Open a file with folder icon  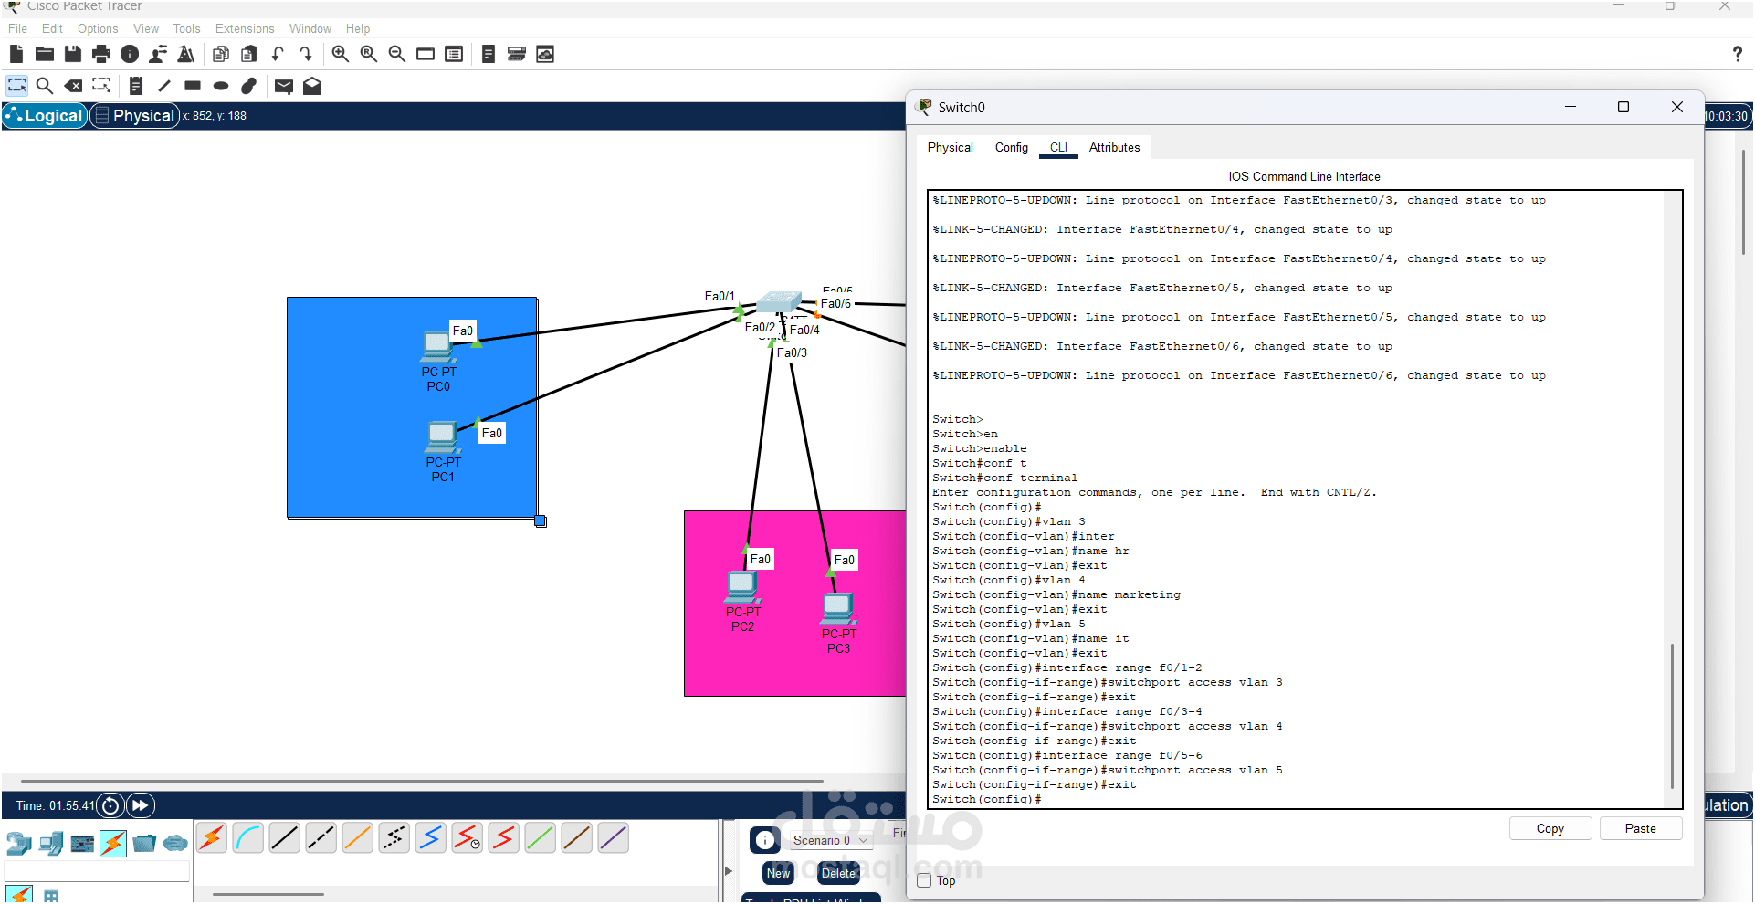[x=45, y=55]
